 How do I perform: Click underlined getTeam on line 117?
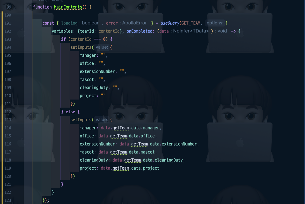click(118, 152)
